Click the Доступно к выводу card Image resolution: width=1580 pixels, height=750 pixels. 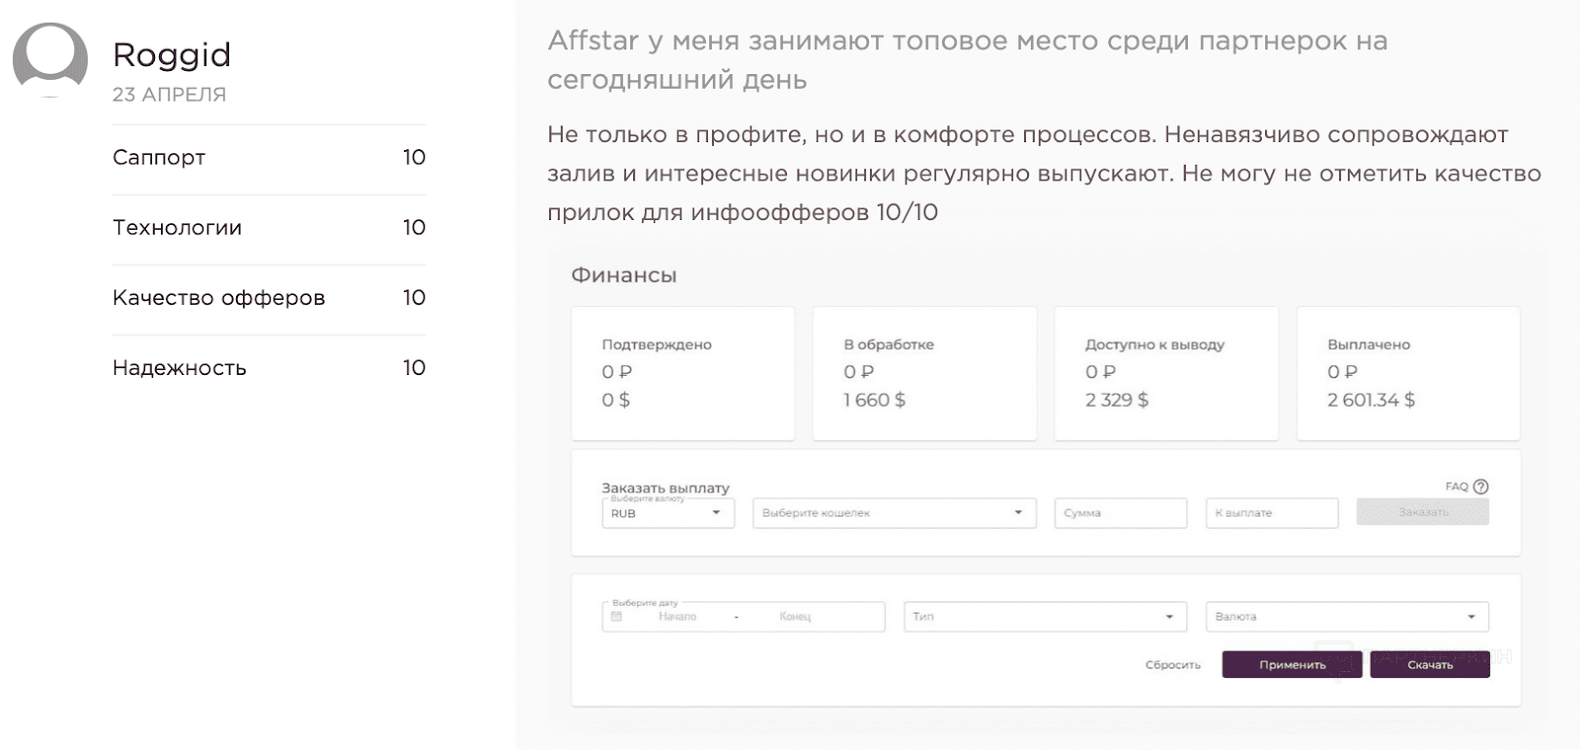point(1166,373)
